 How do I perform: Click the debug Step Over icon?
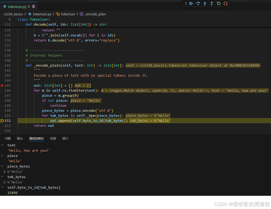[198, 3]
